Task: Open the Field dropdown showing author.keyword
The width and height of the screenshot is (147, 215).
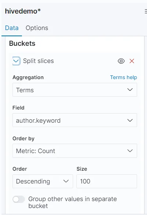Action: click(x=75, y=120)
